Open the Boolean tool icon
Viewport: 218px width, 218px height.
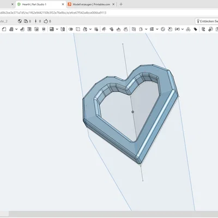tap(71, 29)
